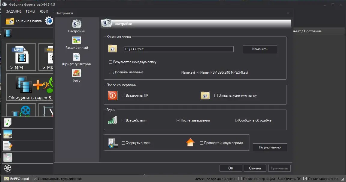Enable Все действия sounds checkbox

pos(123,120)
